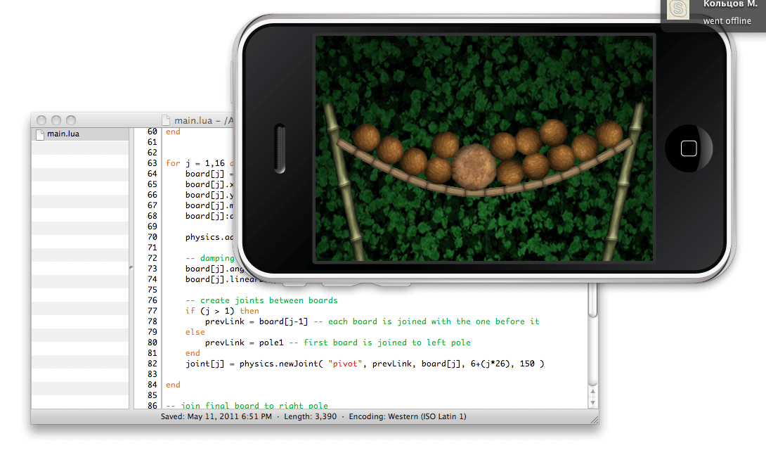The height and width of the screenshot is (467, 766).
Task: Click the "pivot" string on line 82
Action: tap(345, 364)
